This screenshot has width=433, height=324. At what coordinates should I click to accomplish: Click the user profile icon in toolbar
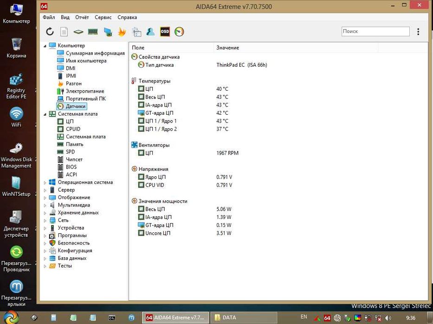tap(150, 31)
